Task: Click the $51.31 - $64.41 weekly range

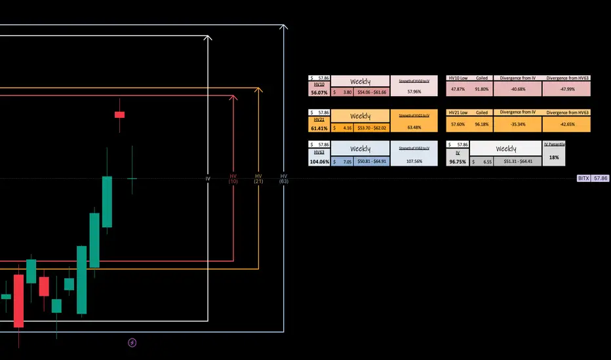Action: point(517,161)
